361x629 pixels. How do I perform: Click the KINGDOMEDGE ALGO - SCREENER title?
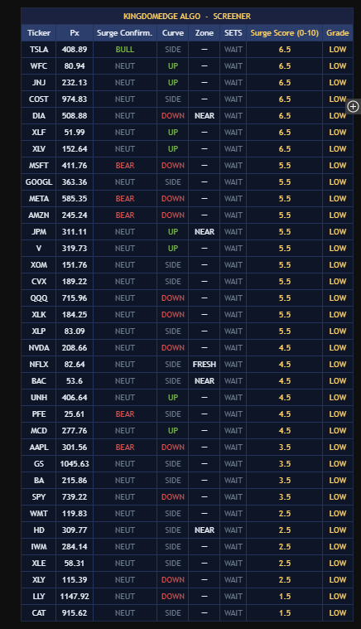187,17
